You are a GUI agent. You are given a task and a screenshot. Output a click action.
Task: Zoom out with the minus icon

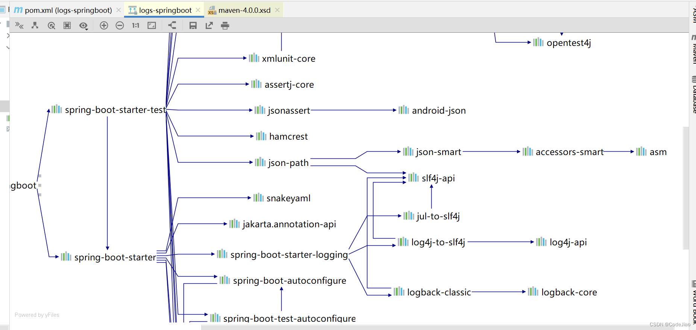(120, 25)
